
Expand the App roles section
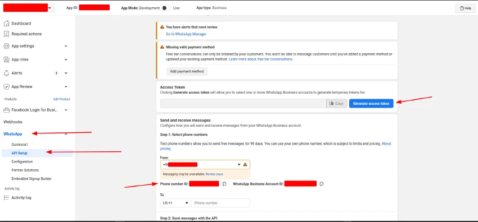pyautogui.click(x=66, y=59)
